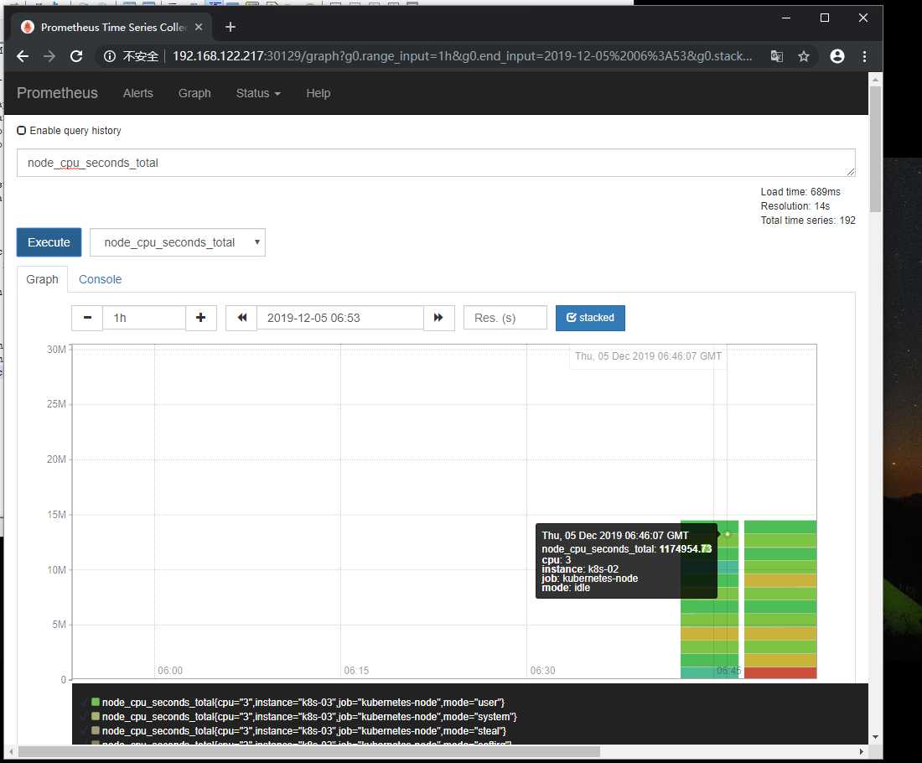
Task: Open the translate page icon
Action: [777, 56]
